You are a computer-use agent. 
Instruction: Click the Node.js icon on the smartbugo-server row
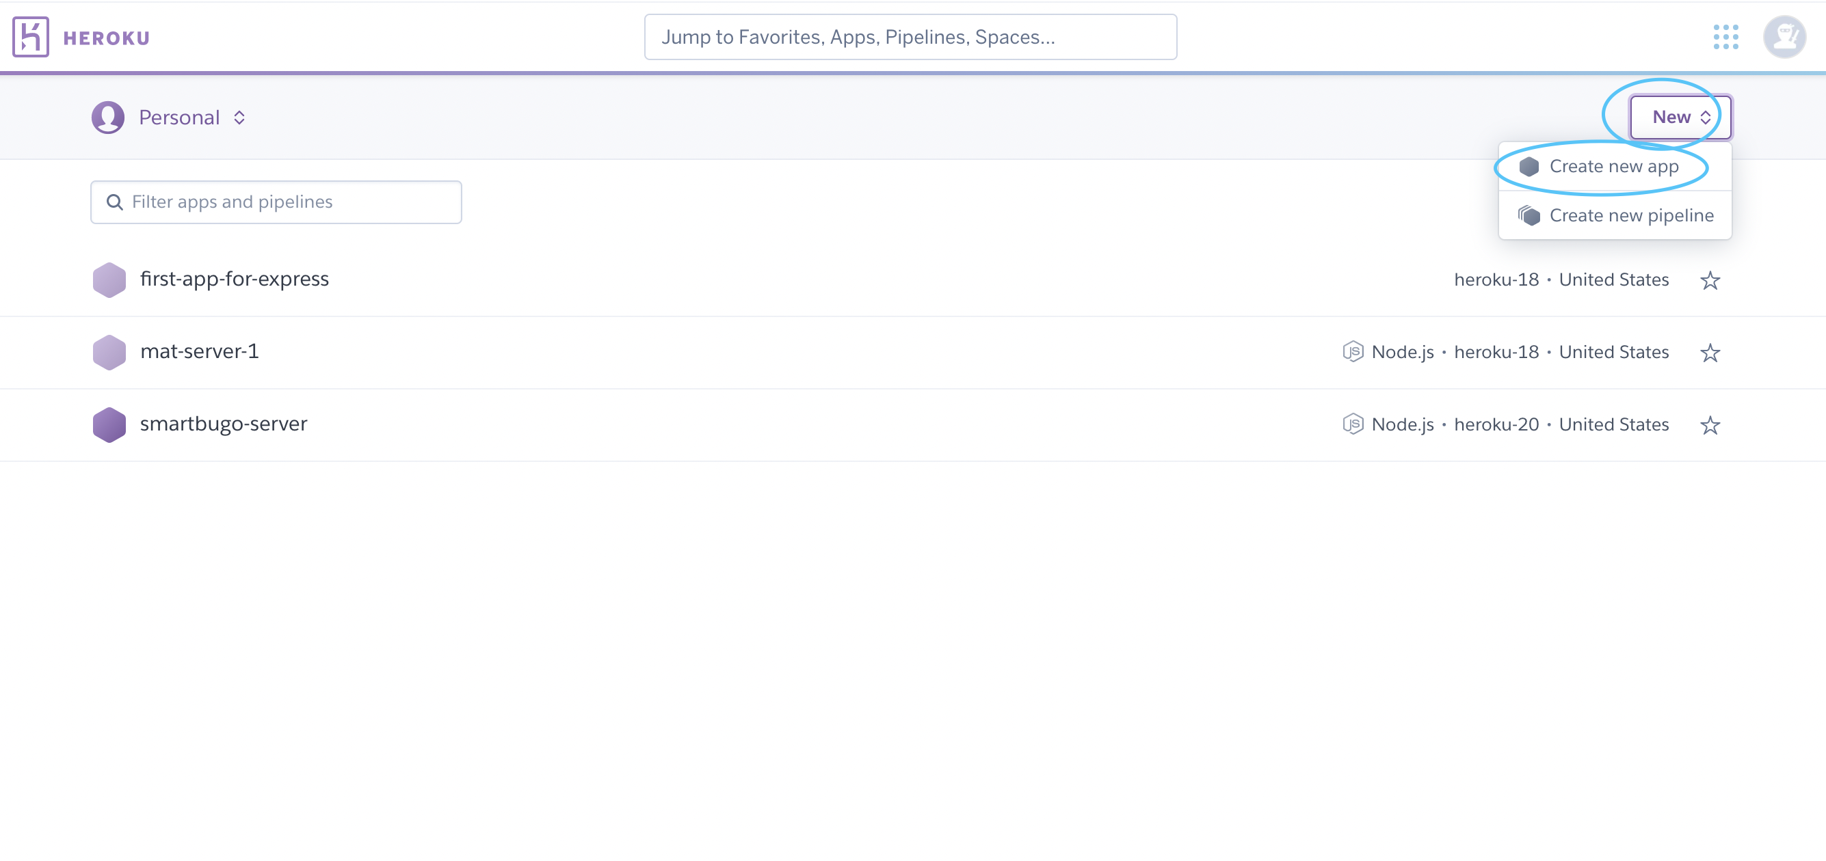pos(1353,425)
